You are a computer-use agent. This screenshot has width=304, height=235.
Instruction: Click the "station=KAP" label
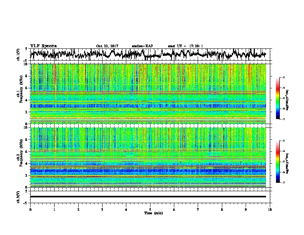142,46
